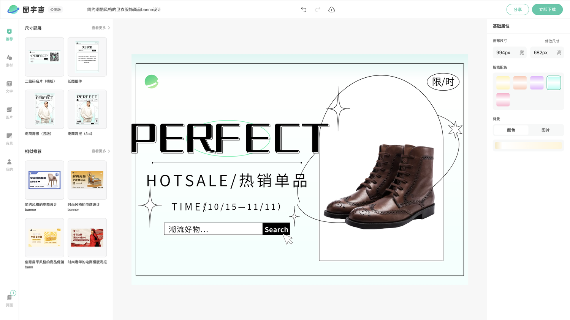The height and width of the screenshot is (320, 570).
Task: Open the 我的 sidebar panel
Action: [9, 165]
